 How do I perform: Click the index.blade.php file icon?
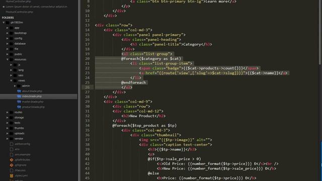(x=19, y=96)
